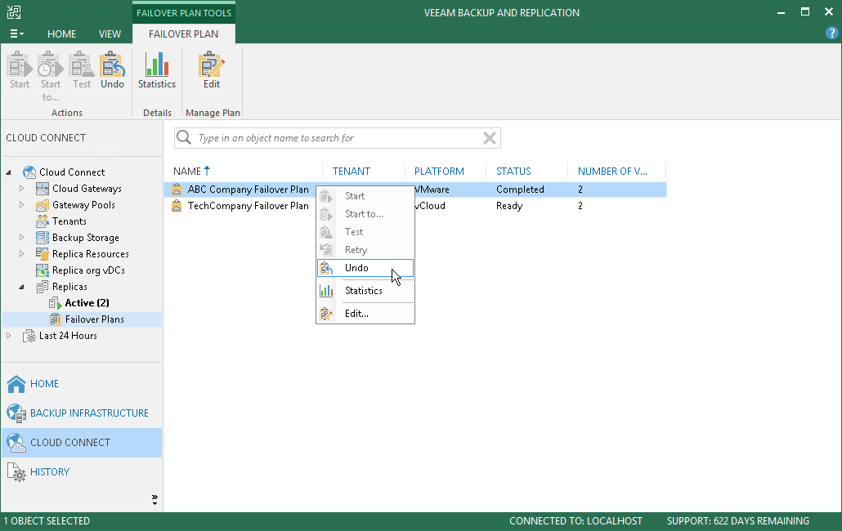The width and height of the screenshot is (842, 531).
Task: Choose Retry in the context menu
Action: click(x=365, y=250)
